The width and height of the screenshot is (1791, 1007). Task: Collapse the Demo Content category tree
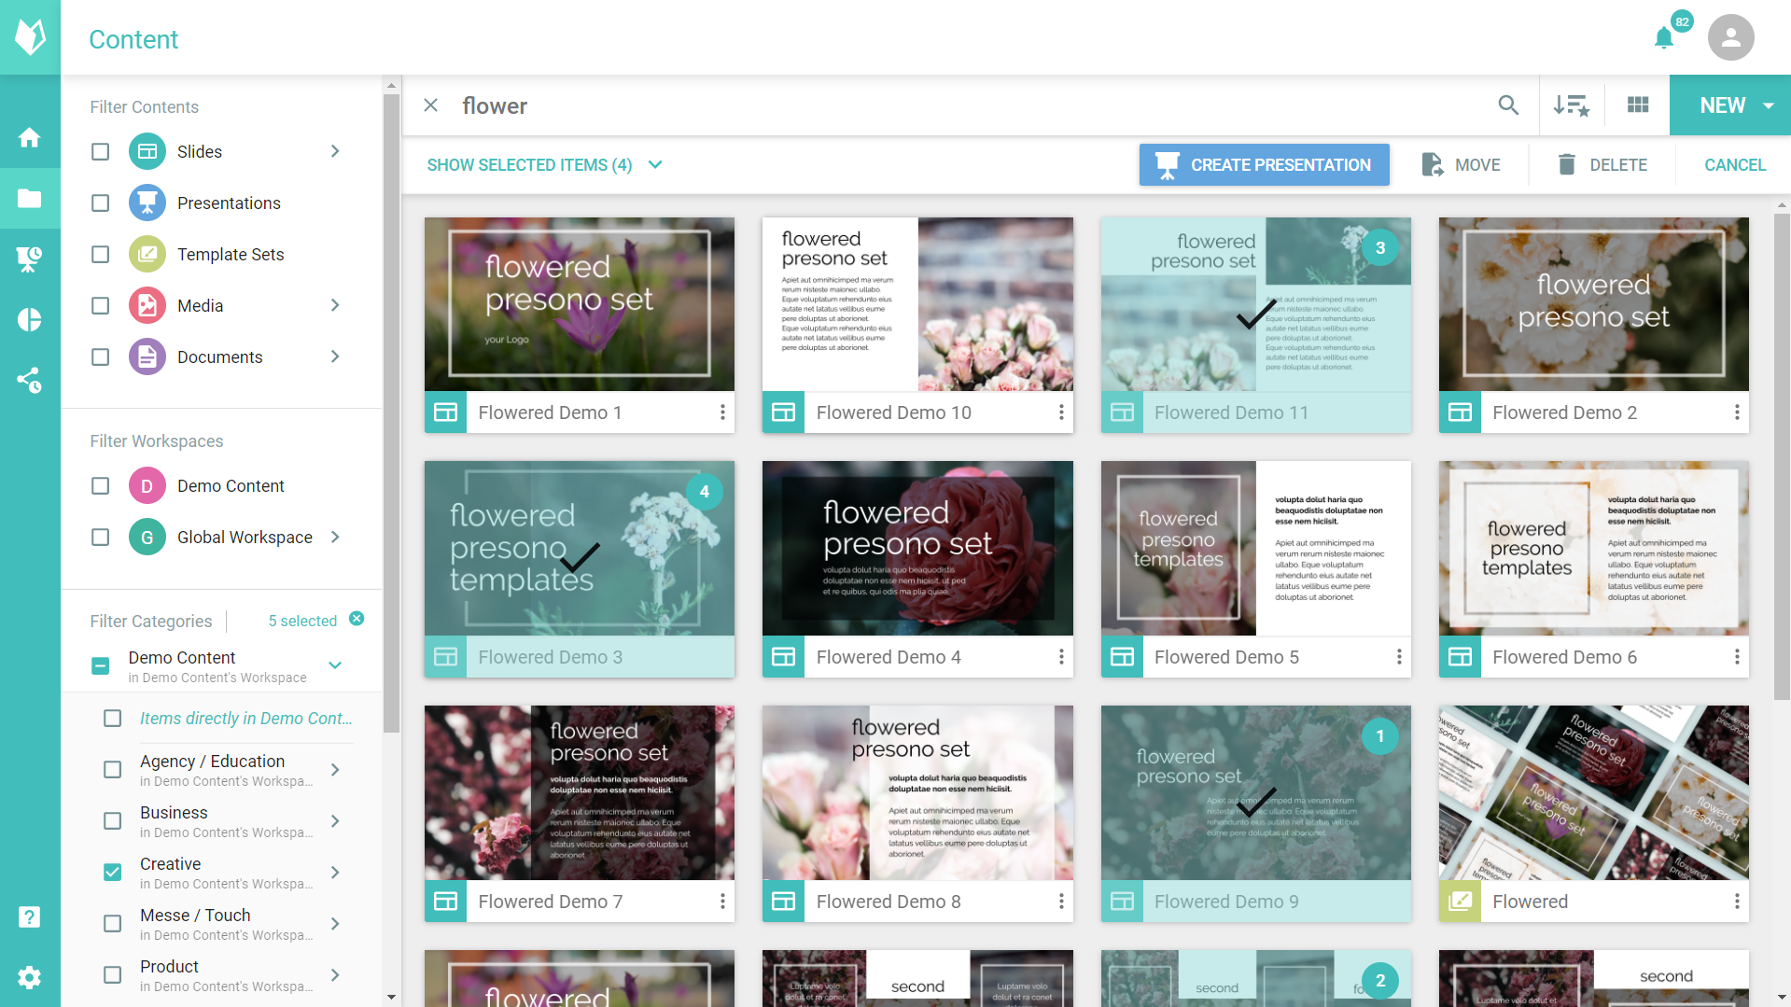335,665
